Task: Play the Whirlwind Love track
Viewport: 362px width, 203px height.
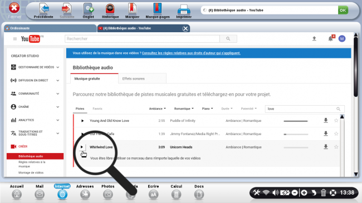Action: click(x=82, y=147)
